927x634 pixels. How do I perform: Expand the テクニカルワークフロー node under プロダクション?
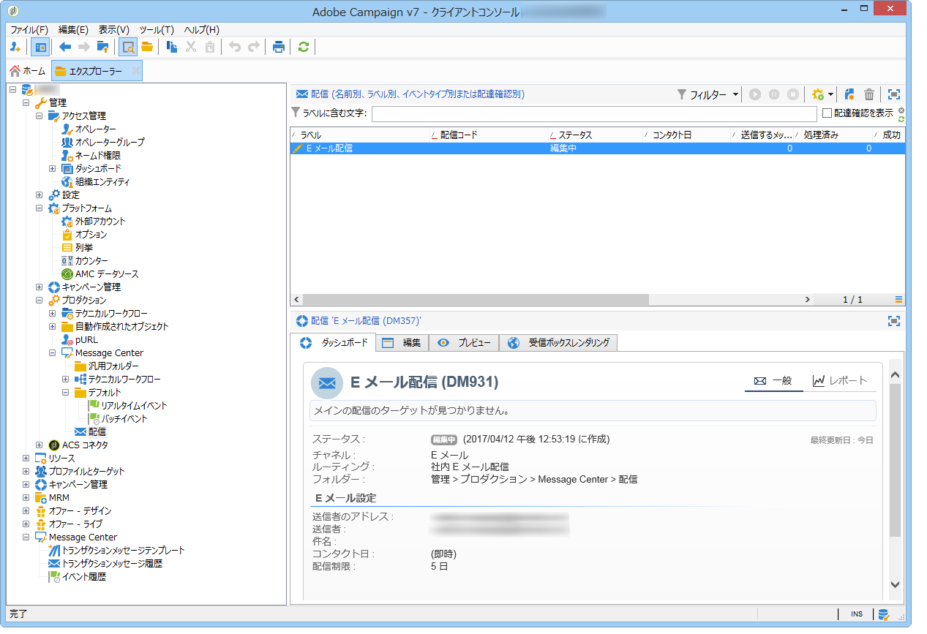pyautogui.click(x=53, y=313)
